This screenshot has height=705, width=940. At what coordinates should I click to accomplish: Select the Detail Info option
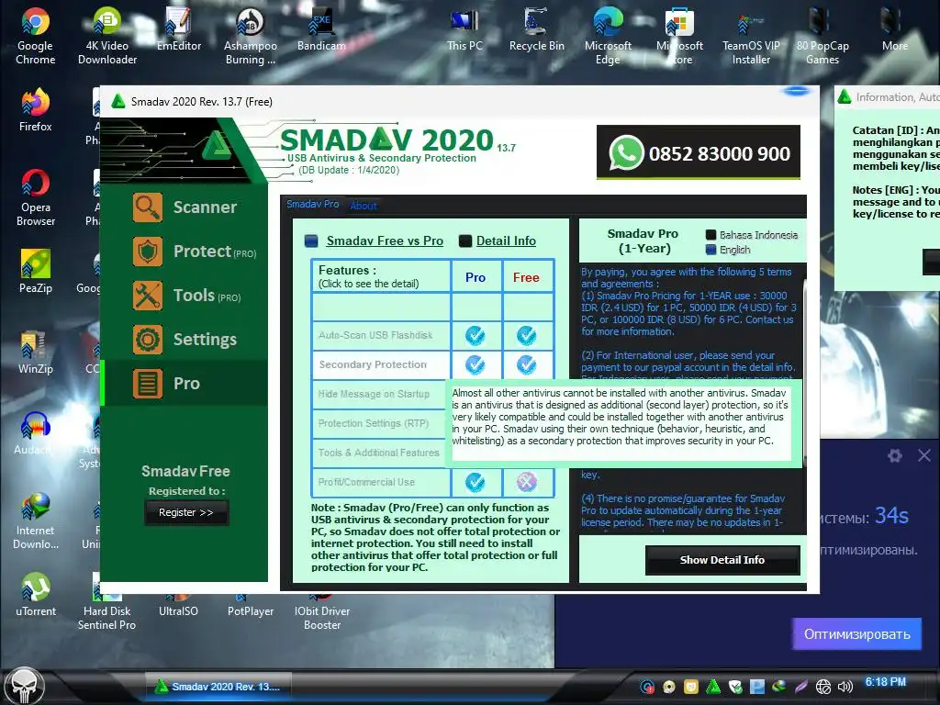(x=498, y=241)
